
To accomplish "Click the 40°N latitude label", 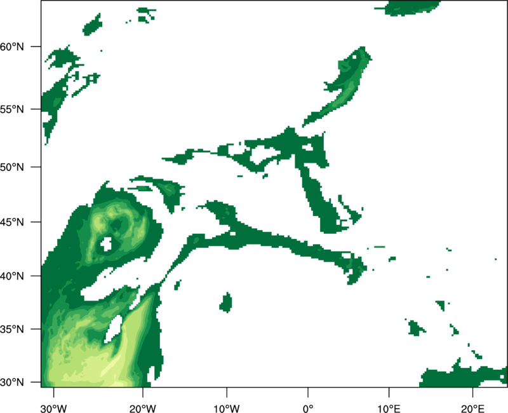I will coord(11,276).
